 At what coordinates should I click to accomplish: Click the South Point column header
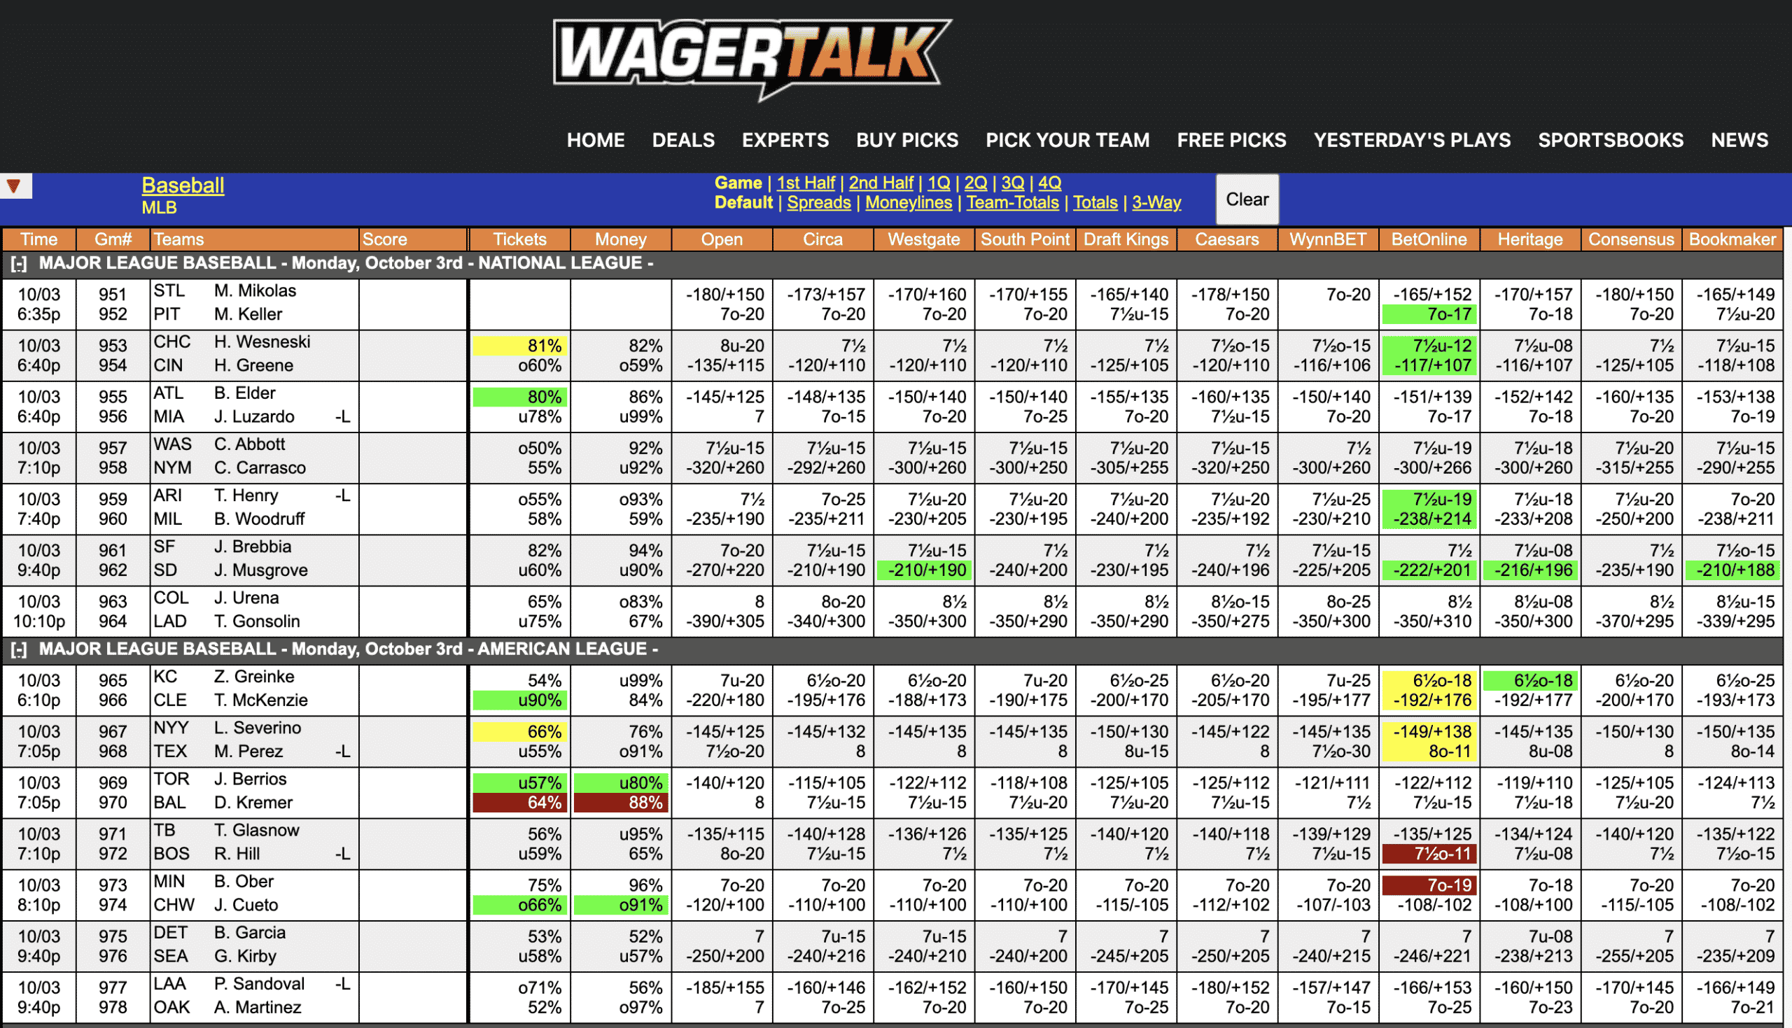(x=1025, y=239)
